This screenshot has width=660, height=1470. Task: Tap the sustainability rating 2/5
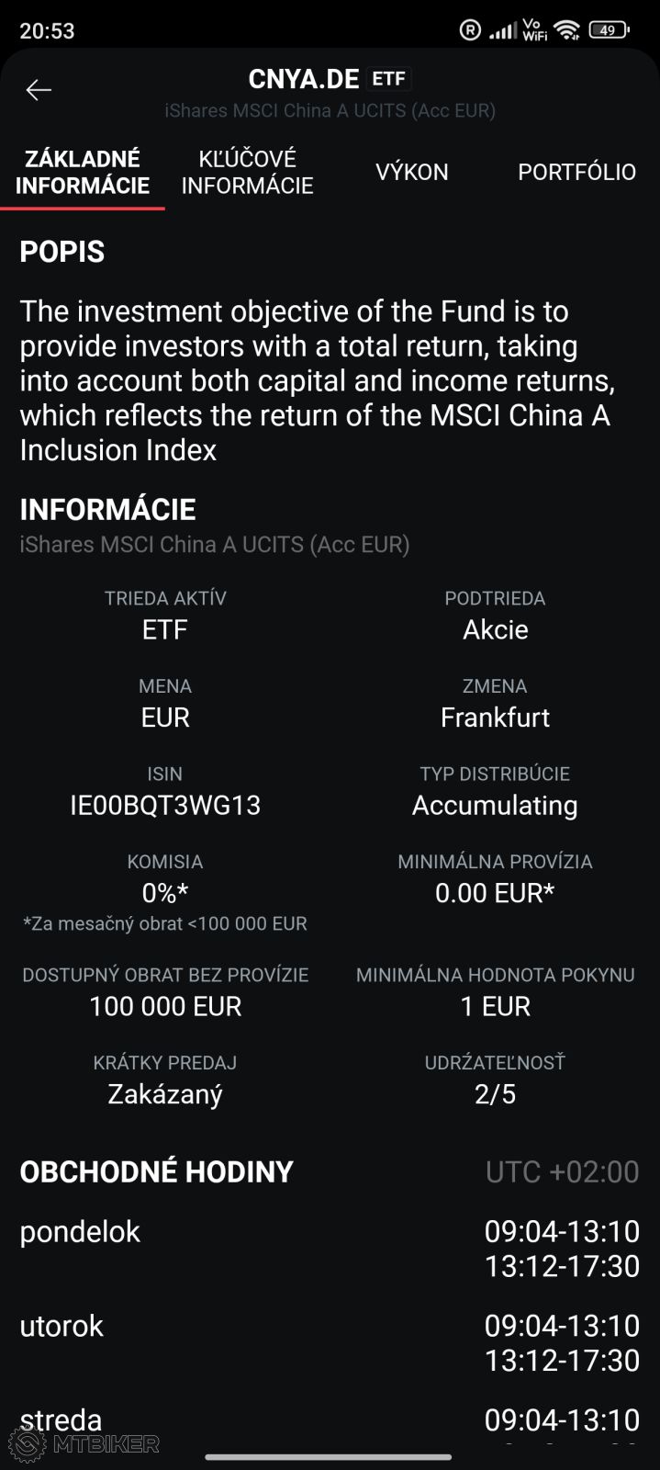(x=495, y=1093)
